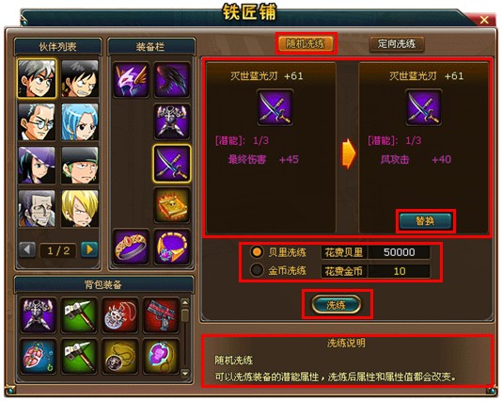502x401 pixels.
Task: Click backpack scrollbar down arrow
Action: point(185,373)
